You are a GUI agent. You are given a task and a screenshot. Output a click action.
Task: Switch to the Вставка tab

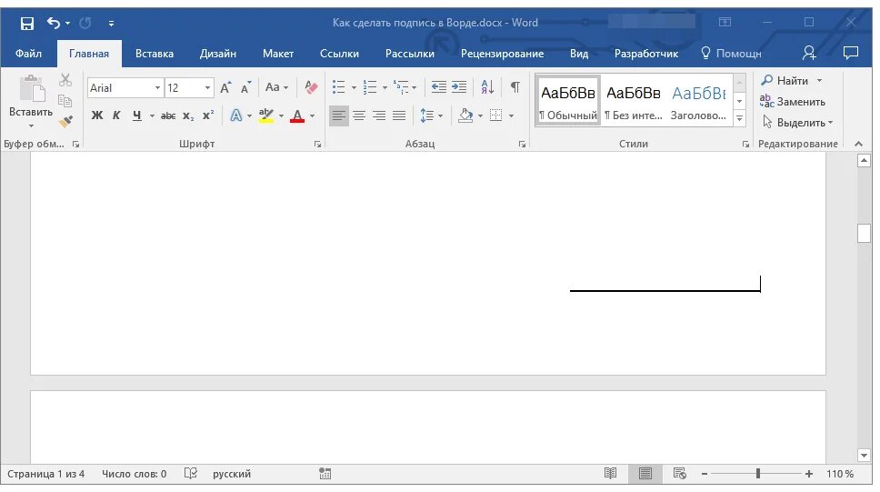(x=155, y=54)
